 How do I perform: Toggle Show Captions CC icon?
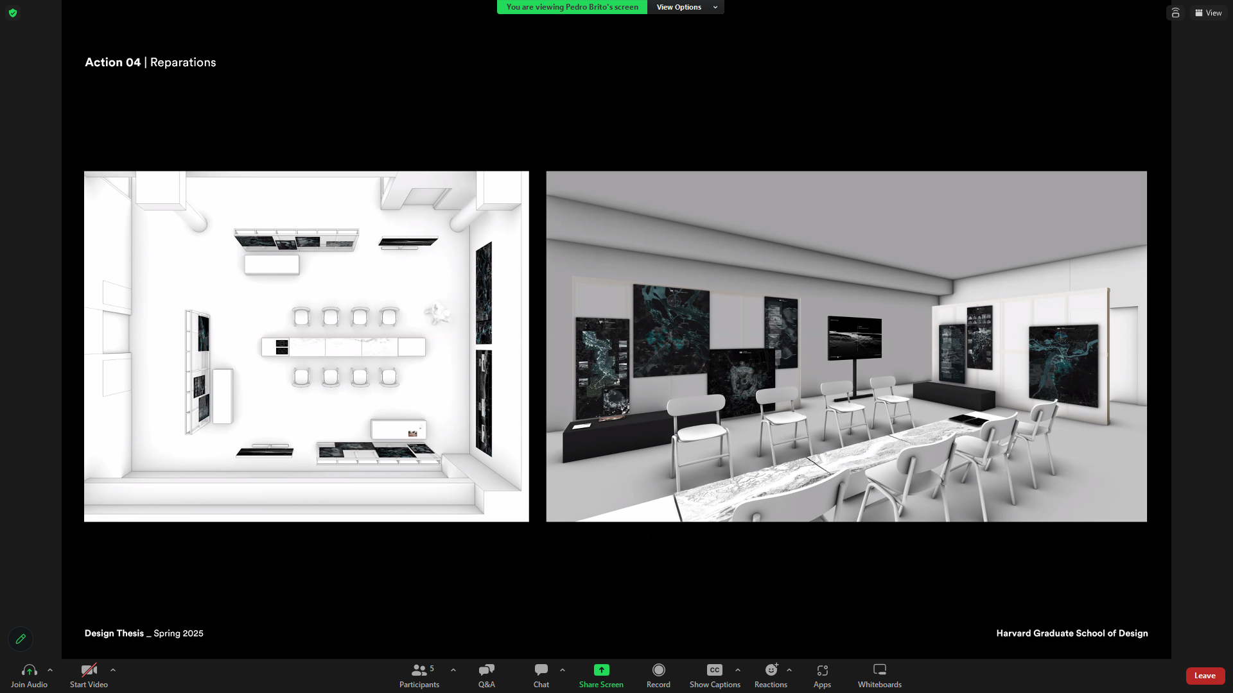[715, 671]
